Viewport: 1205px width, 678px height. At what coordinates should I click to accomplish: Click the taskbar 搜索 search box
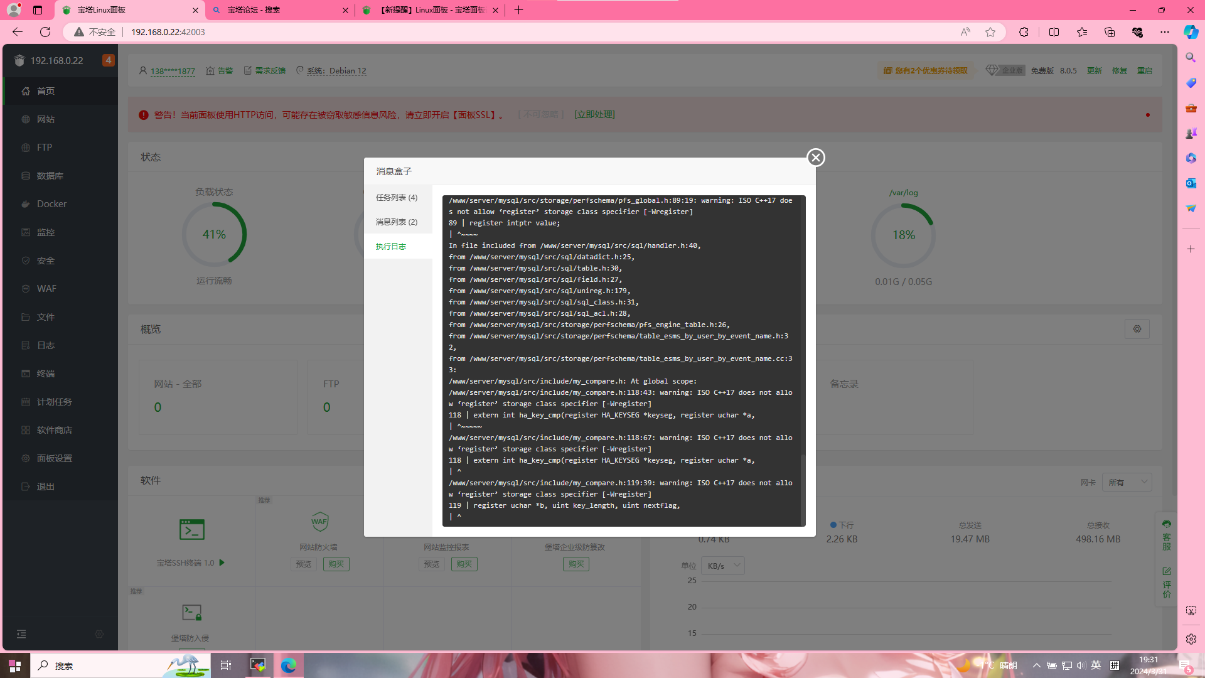click(119, 665)
